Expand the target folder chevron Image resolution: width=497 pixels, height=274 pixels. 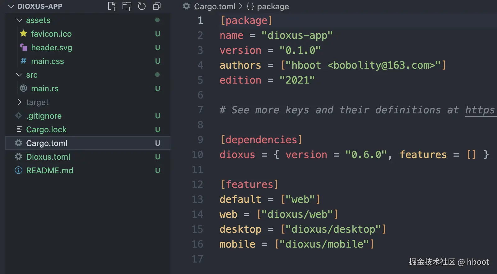(x=19, y=102)
